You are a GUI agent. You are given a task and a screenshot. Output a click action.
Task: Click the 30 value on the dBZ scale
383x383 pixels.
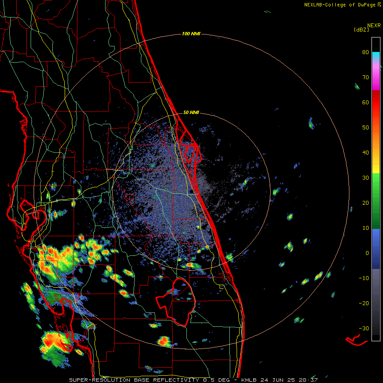[366, 177]
